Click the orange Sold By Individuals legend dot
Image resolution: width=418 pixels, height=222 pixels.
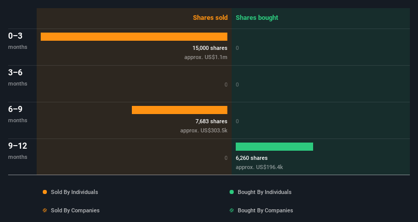click(x=45, y=192)
